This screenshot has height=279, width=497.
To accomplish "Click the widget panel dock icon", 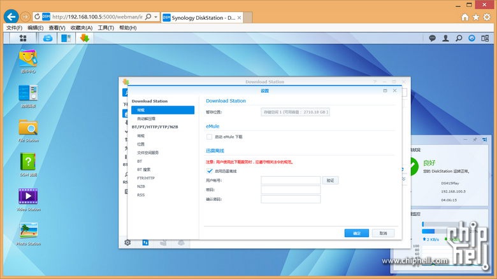I will pos(484,139).
